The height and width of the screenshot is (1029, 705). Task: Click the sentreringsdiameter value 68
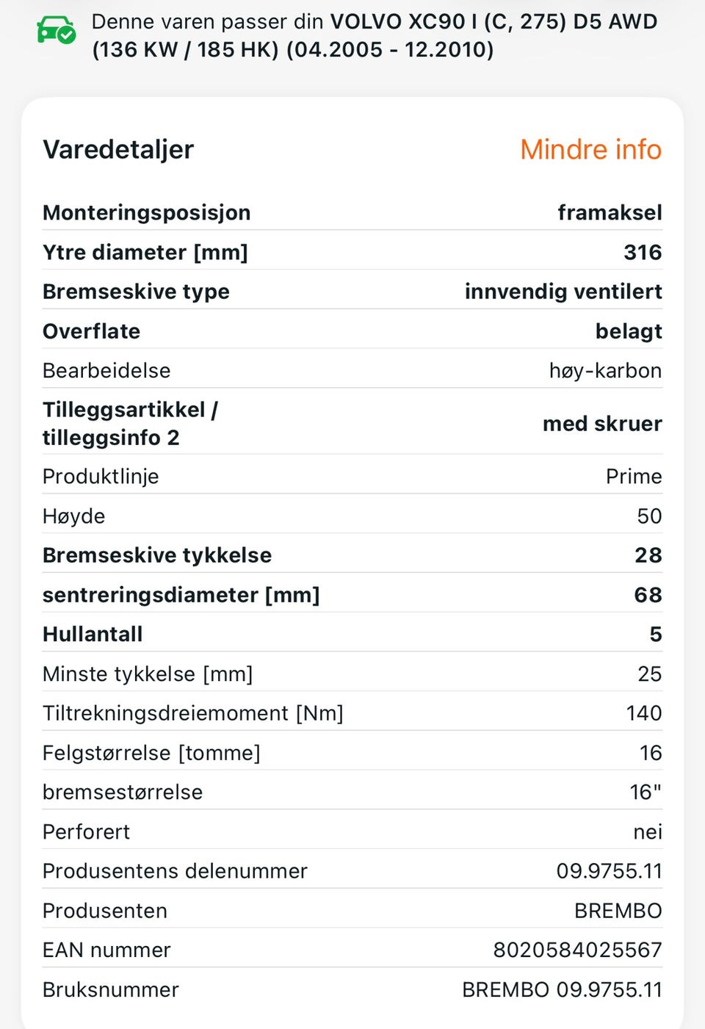648,595
